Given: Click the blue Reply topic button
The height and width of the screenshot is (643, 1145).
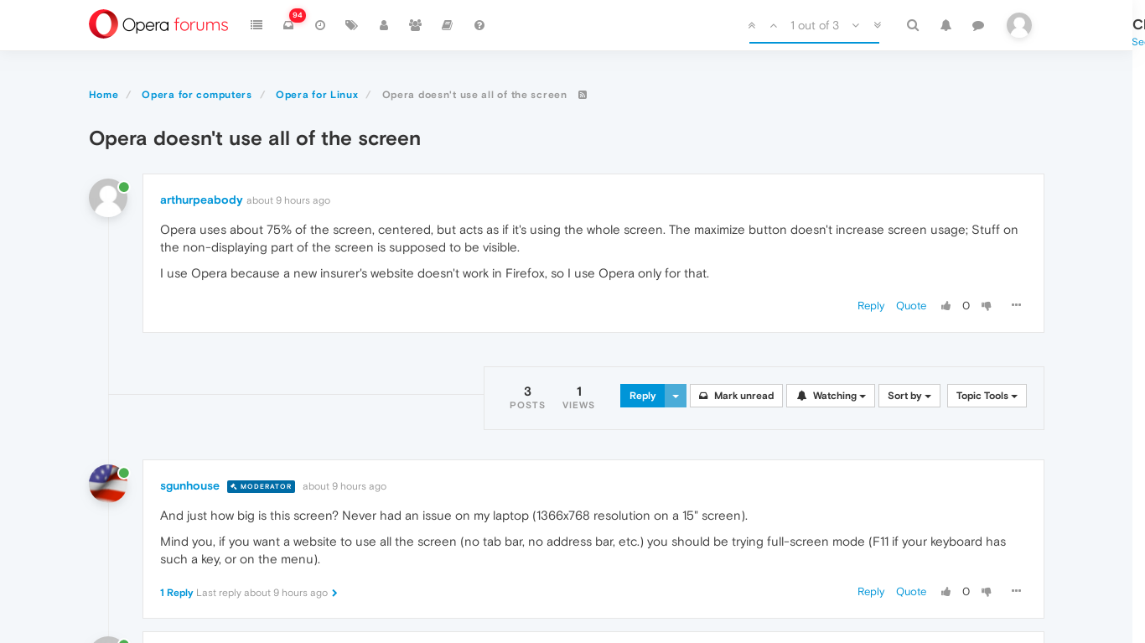Looking at the screenshot, I should (642, 396).
